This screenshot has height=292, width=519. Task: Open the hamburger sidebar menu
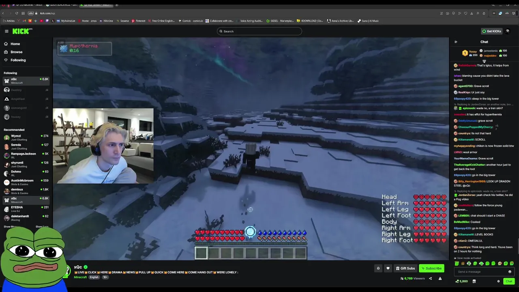[x=6, y=31]
